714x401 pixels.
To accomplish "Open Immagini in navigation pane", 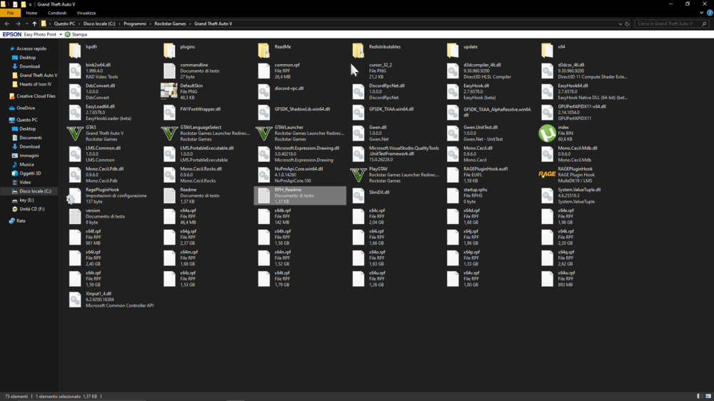I will 25,156.
